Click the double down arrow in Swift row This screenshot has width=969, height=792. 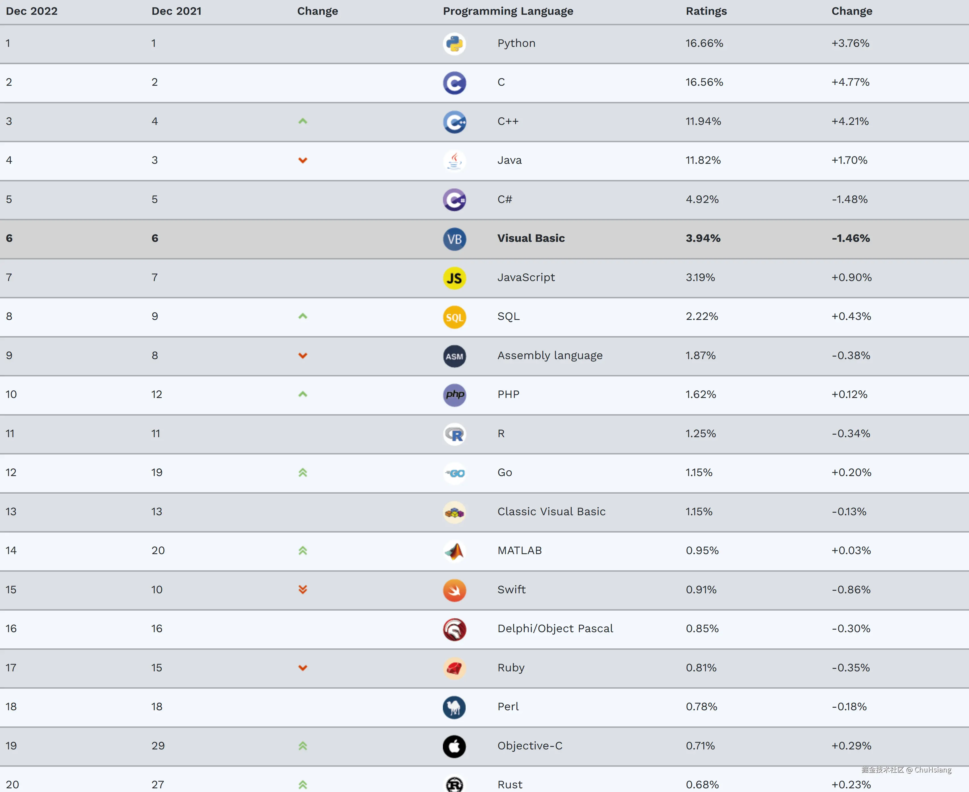303,589
